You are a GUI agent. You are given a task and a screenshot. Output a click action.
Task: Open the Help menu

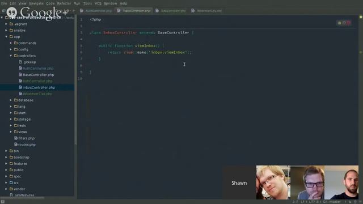point(123,3)
